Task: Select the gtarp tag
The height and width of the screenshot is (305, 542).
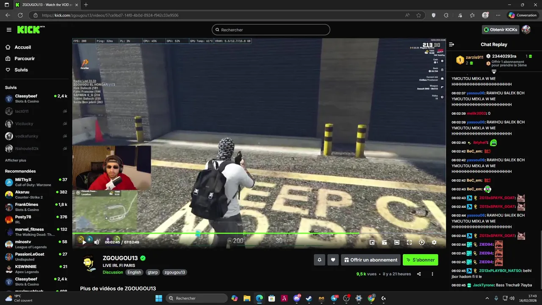Action: click(x=152, y=272)
